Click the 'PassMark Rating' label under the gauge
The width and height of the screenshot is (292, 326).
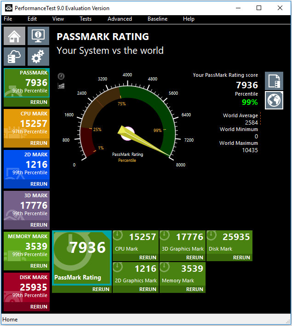pyautogui.click(x=127, y=154)
